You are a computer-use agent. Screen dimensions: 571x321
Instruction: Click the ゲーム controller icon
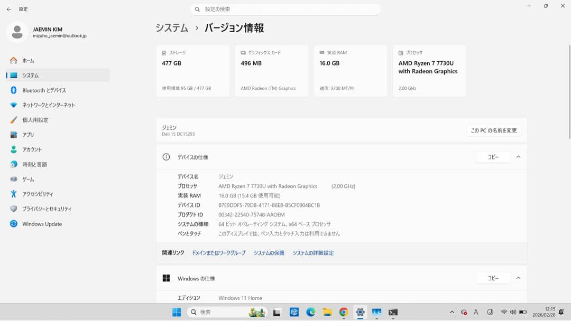point(13,179)
